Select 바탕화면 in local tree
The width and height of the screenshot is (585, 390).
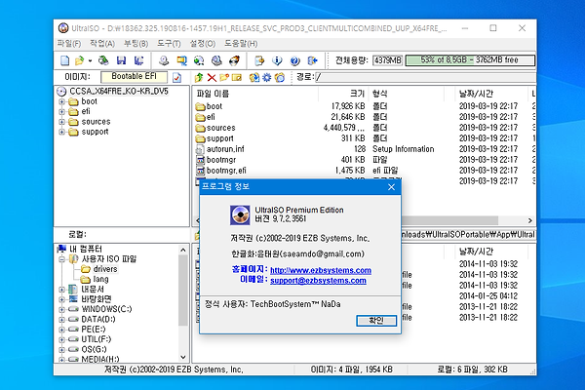coord(97,299)
